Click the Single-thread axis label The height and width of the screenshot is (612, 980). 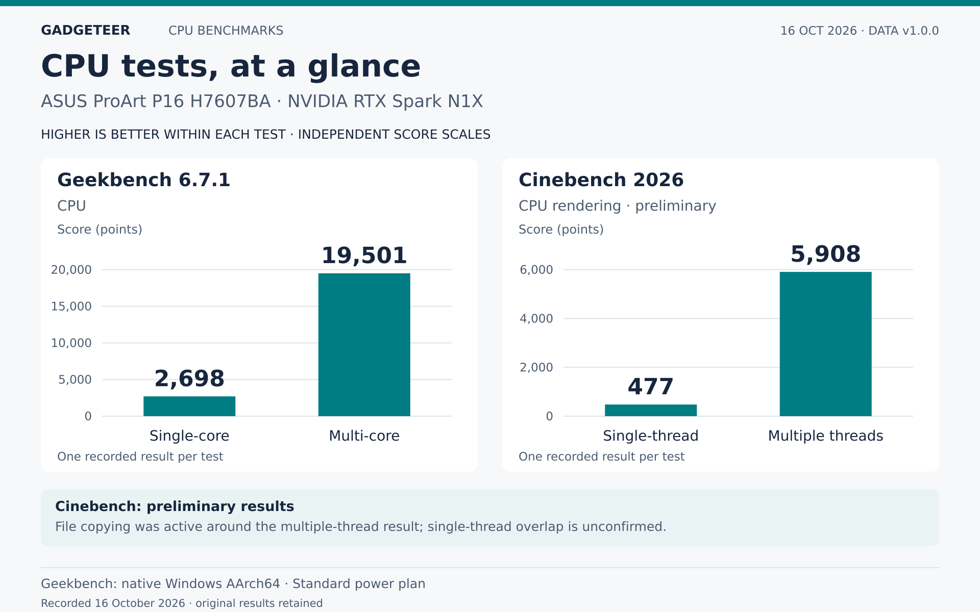[x=651, y=436]
